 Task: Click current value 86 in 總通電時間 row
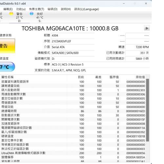82,111
